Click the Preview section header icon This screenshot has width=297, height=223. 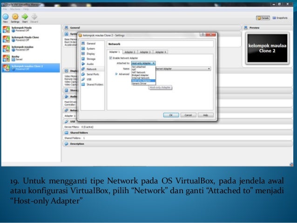click(246, 27)
